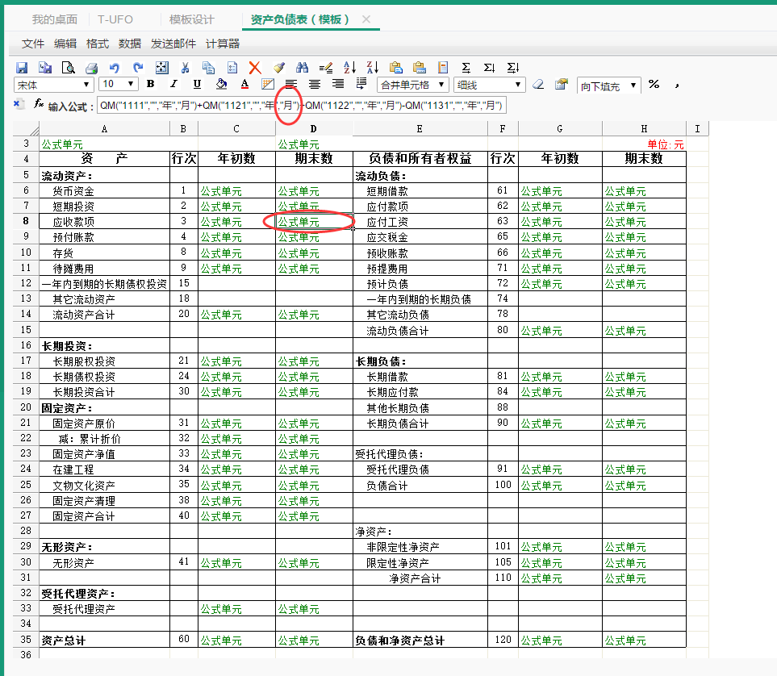This screenshot has height=676, width=777.
Task: Open the cell properties icon
Action: point(562,84)
